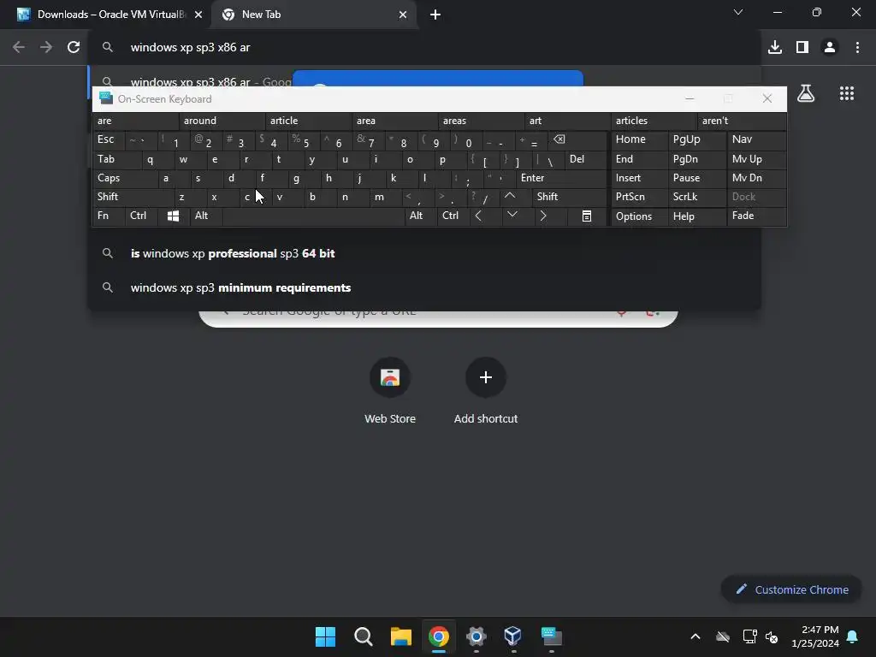Open File Explorer from taskbar
The width and height of the screenshot is (876, 657).
(400, 636)
